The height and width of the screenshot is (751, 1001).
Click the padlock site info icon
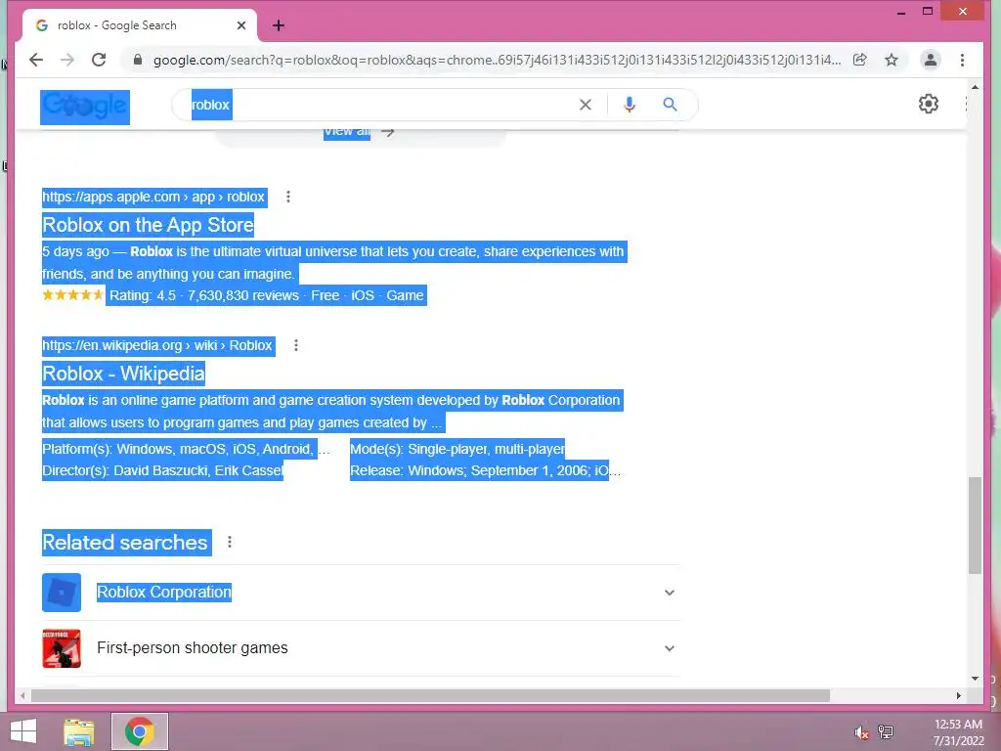[137, 60]
